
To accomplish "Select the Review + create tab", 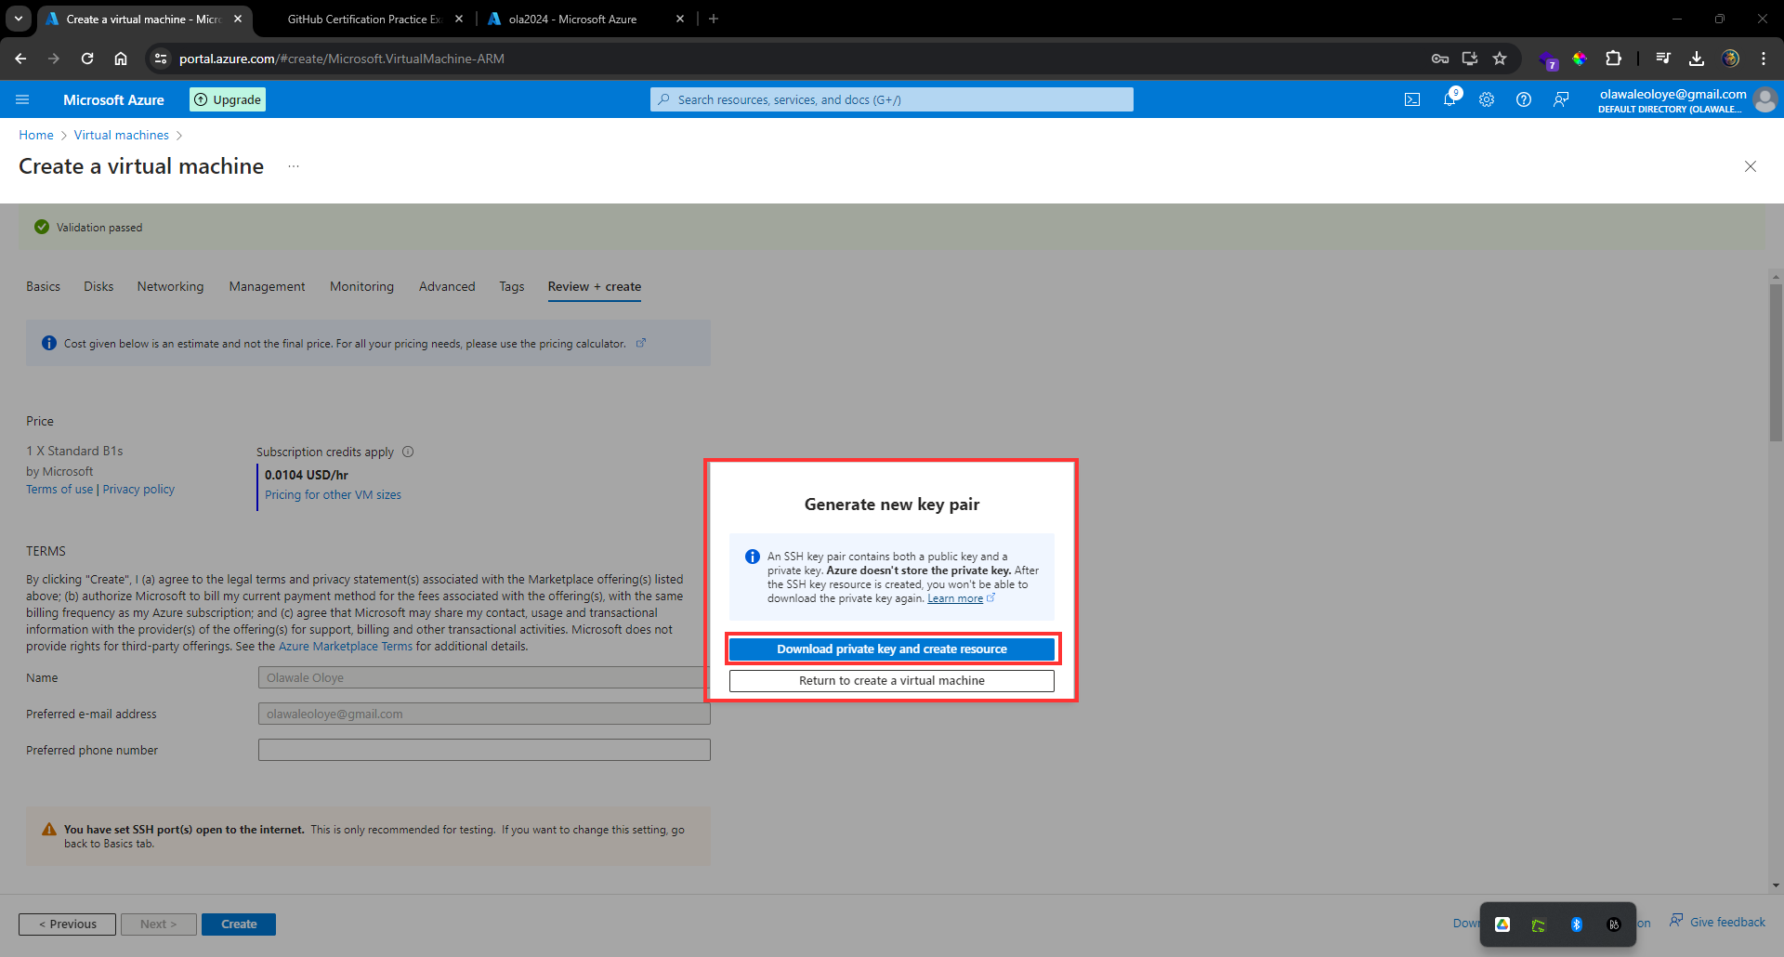I will (595, 286).
